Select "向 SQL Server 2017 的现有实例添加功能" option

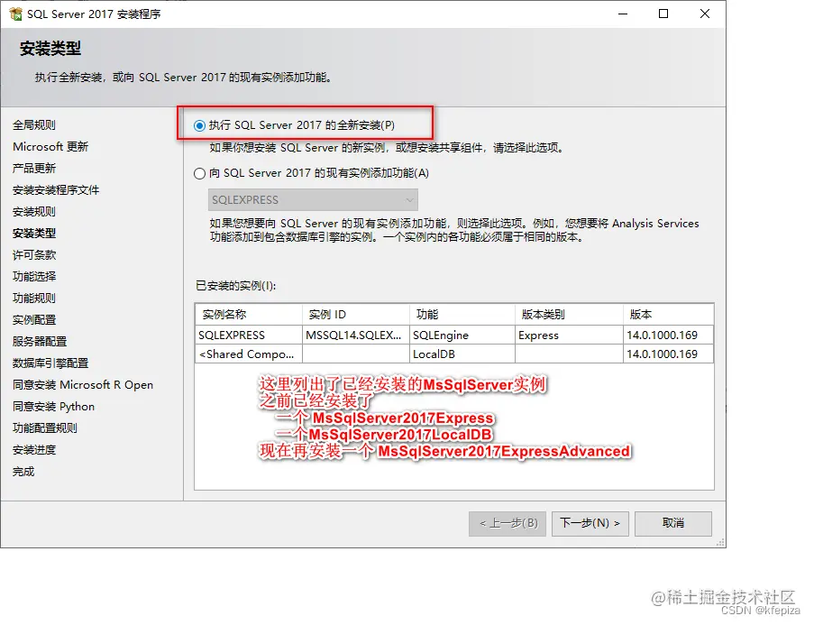(x=198, y=172)
